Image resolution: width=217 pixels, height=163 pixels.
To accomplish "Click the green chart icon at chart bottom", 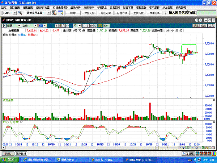I will [x=203, y=148].
